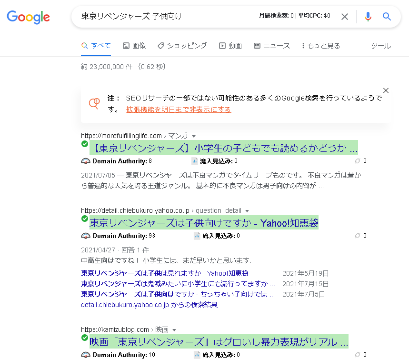This screenshot has width=409, height=359.
Task: Click Domain Authority gauge icon with value 8
Action: click(x=86, y=161)
